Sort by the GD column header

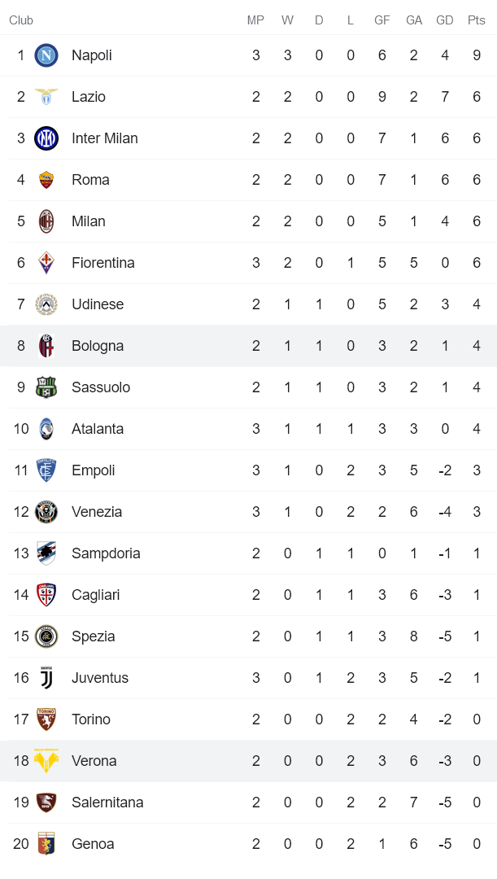(445, 20)
